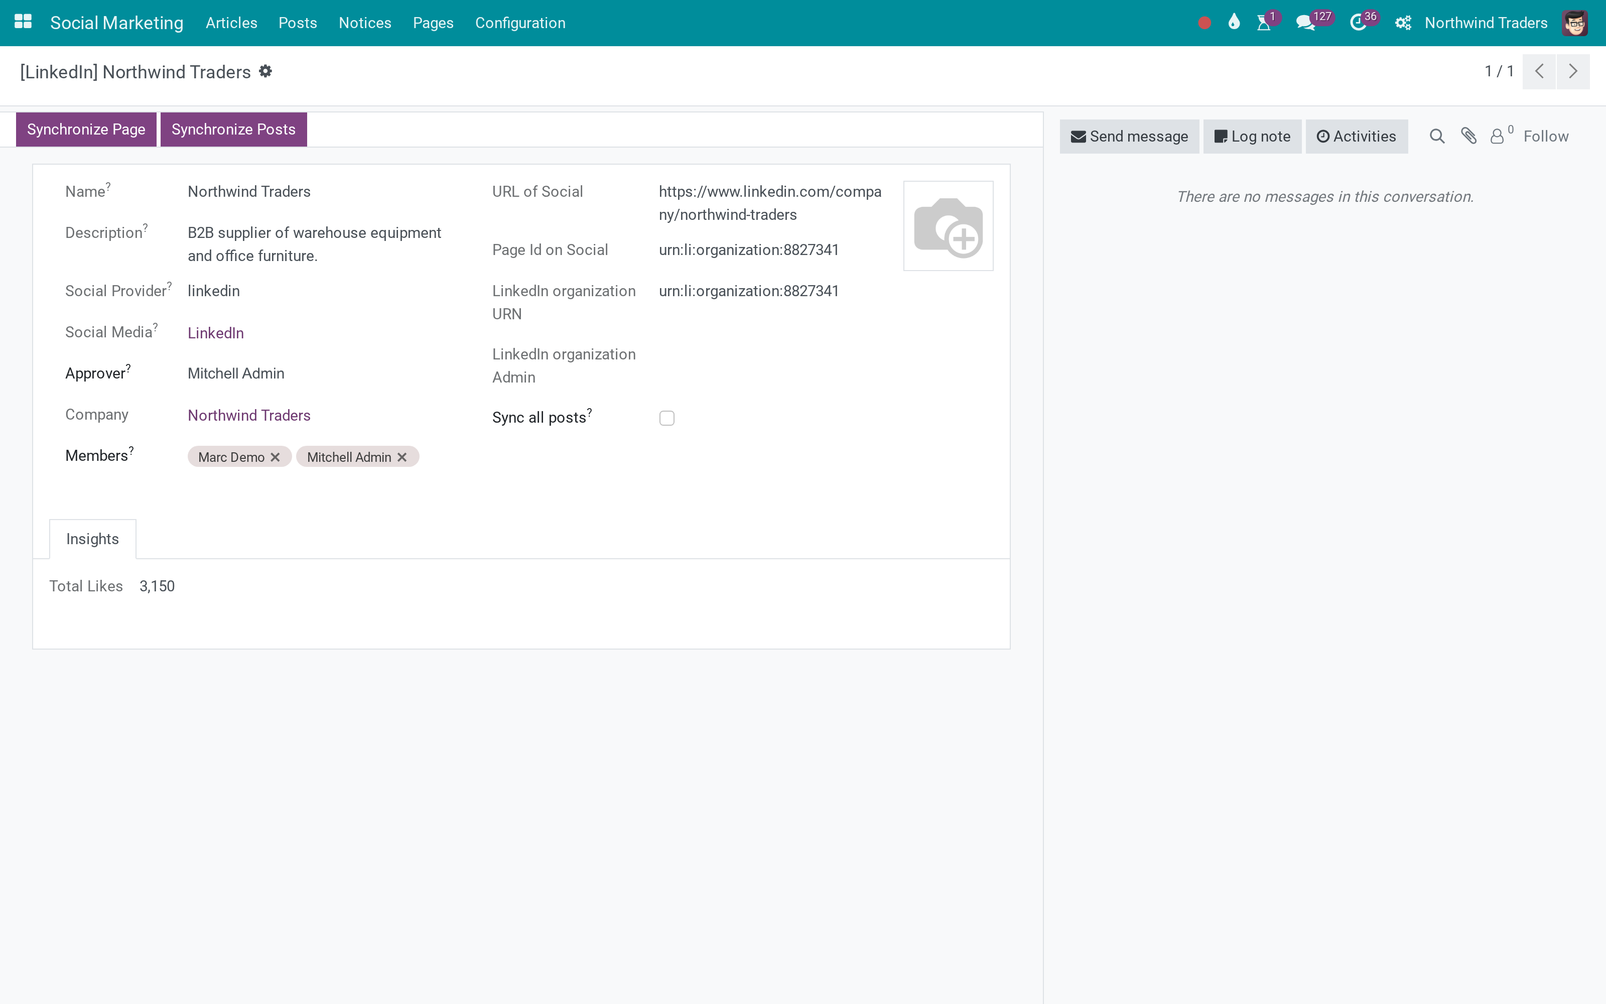
Task: Open the Configuration menu
Action: point(520,23)
